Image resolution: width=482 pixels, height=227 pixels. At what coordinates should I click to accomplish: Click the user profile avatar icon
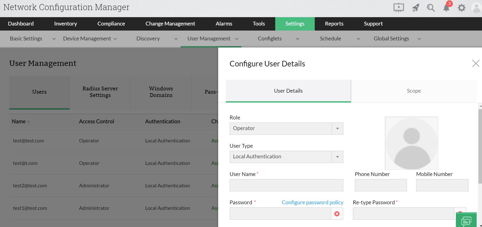[x=477, y=8]
